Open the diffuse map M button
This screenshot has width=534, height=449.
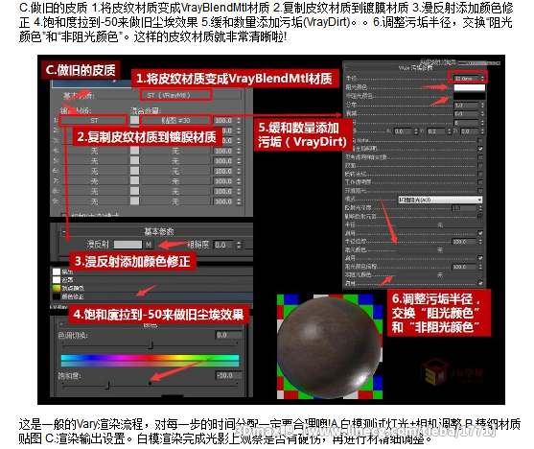coord(149,245)
